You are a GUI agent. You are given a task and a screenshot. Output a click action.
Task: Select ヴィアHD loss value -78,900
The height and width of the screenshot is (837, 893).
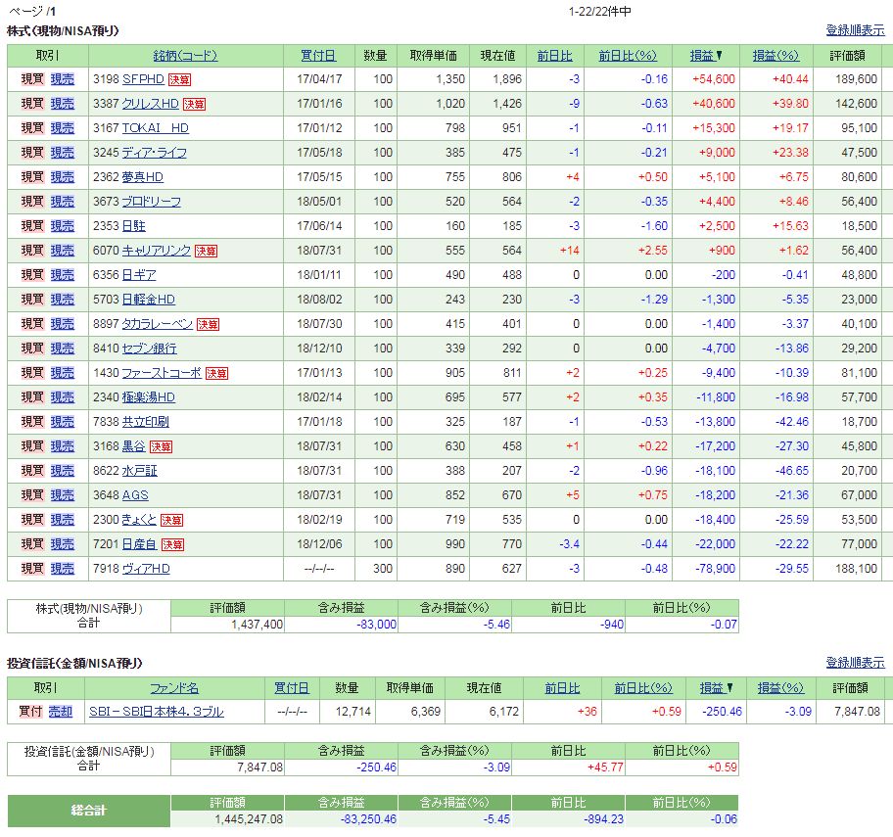tap(716, 569)
